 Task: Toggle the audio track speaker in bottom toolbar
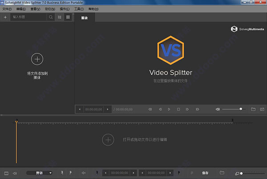[15, 173]
